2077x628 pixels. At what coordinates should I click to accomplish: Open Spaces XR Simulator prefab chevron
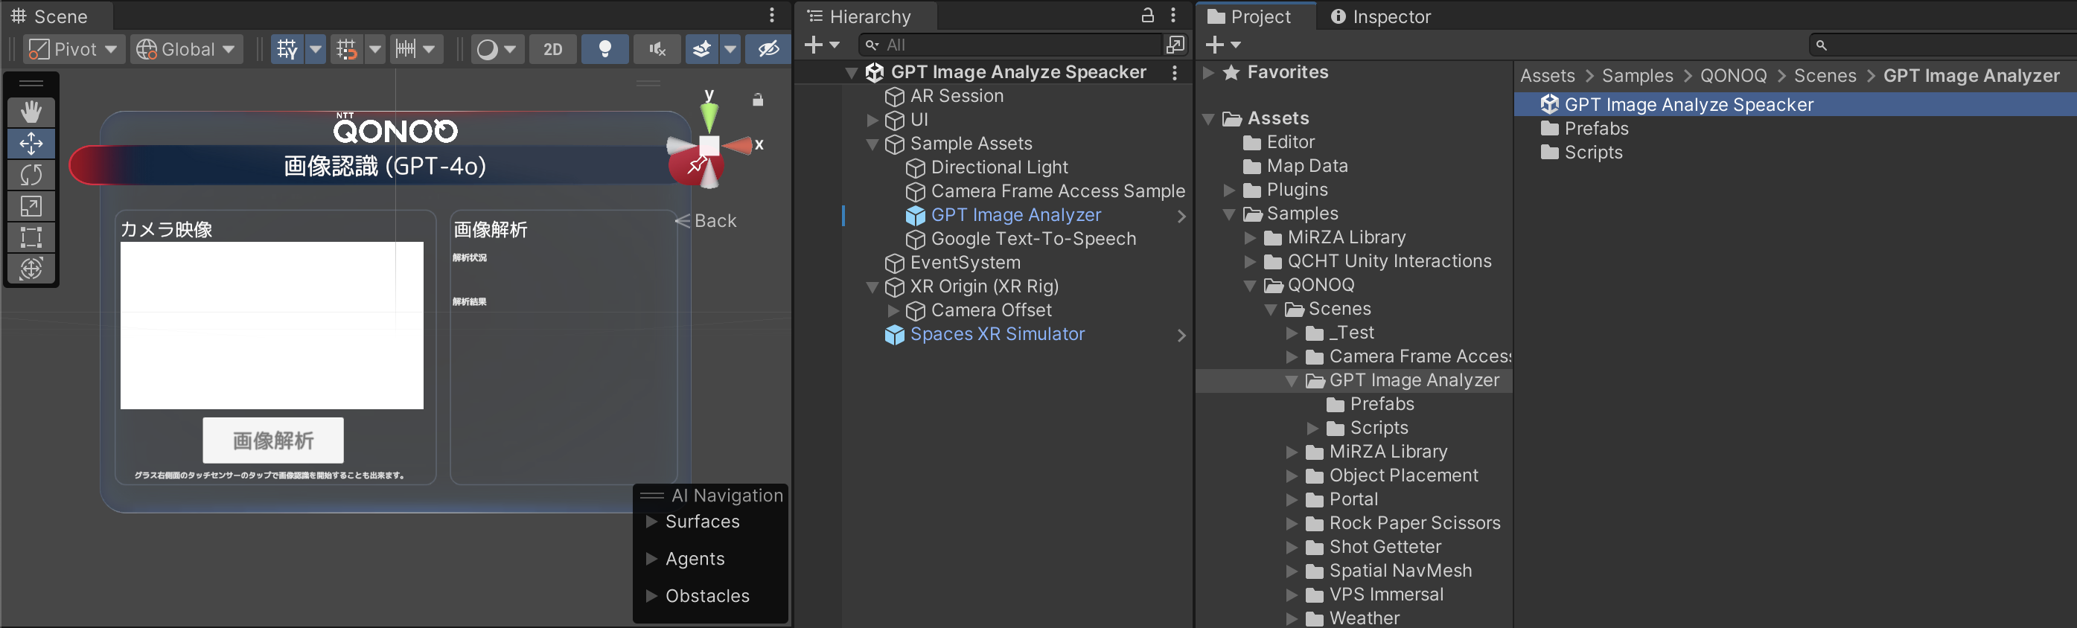1181,336
